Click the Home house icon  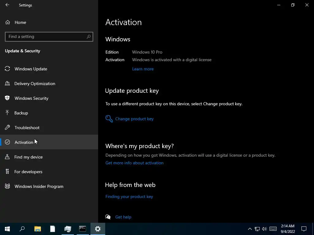8,22
